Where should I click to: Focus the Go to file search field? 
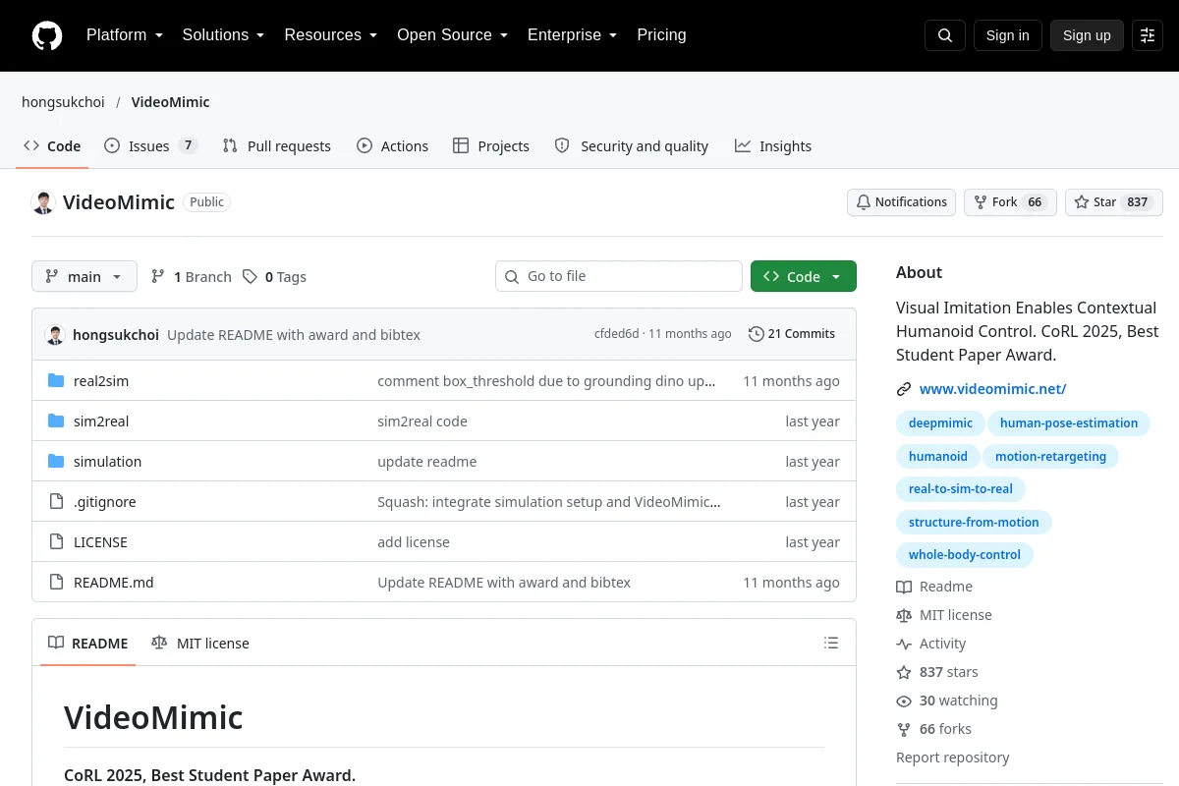[619, 277]
